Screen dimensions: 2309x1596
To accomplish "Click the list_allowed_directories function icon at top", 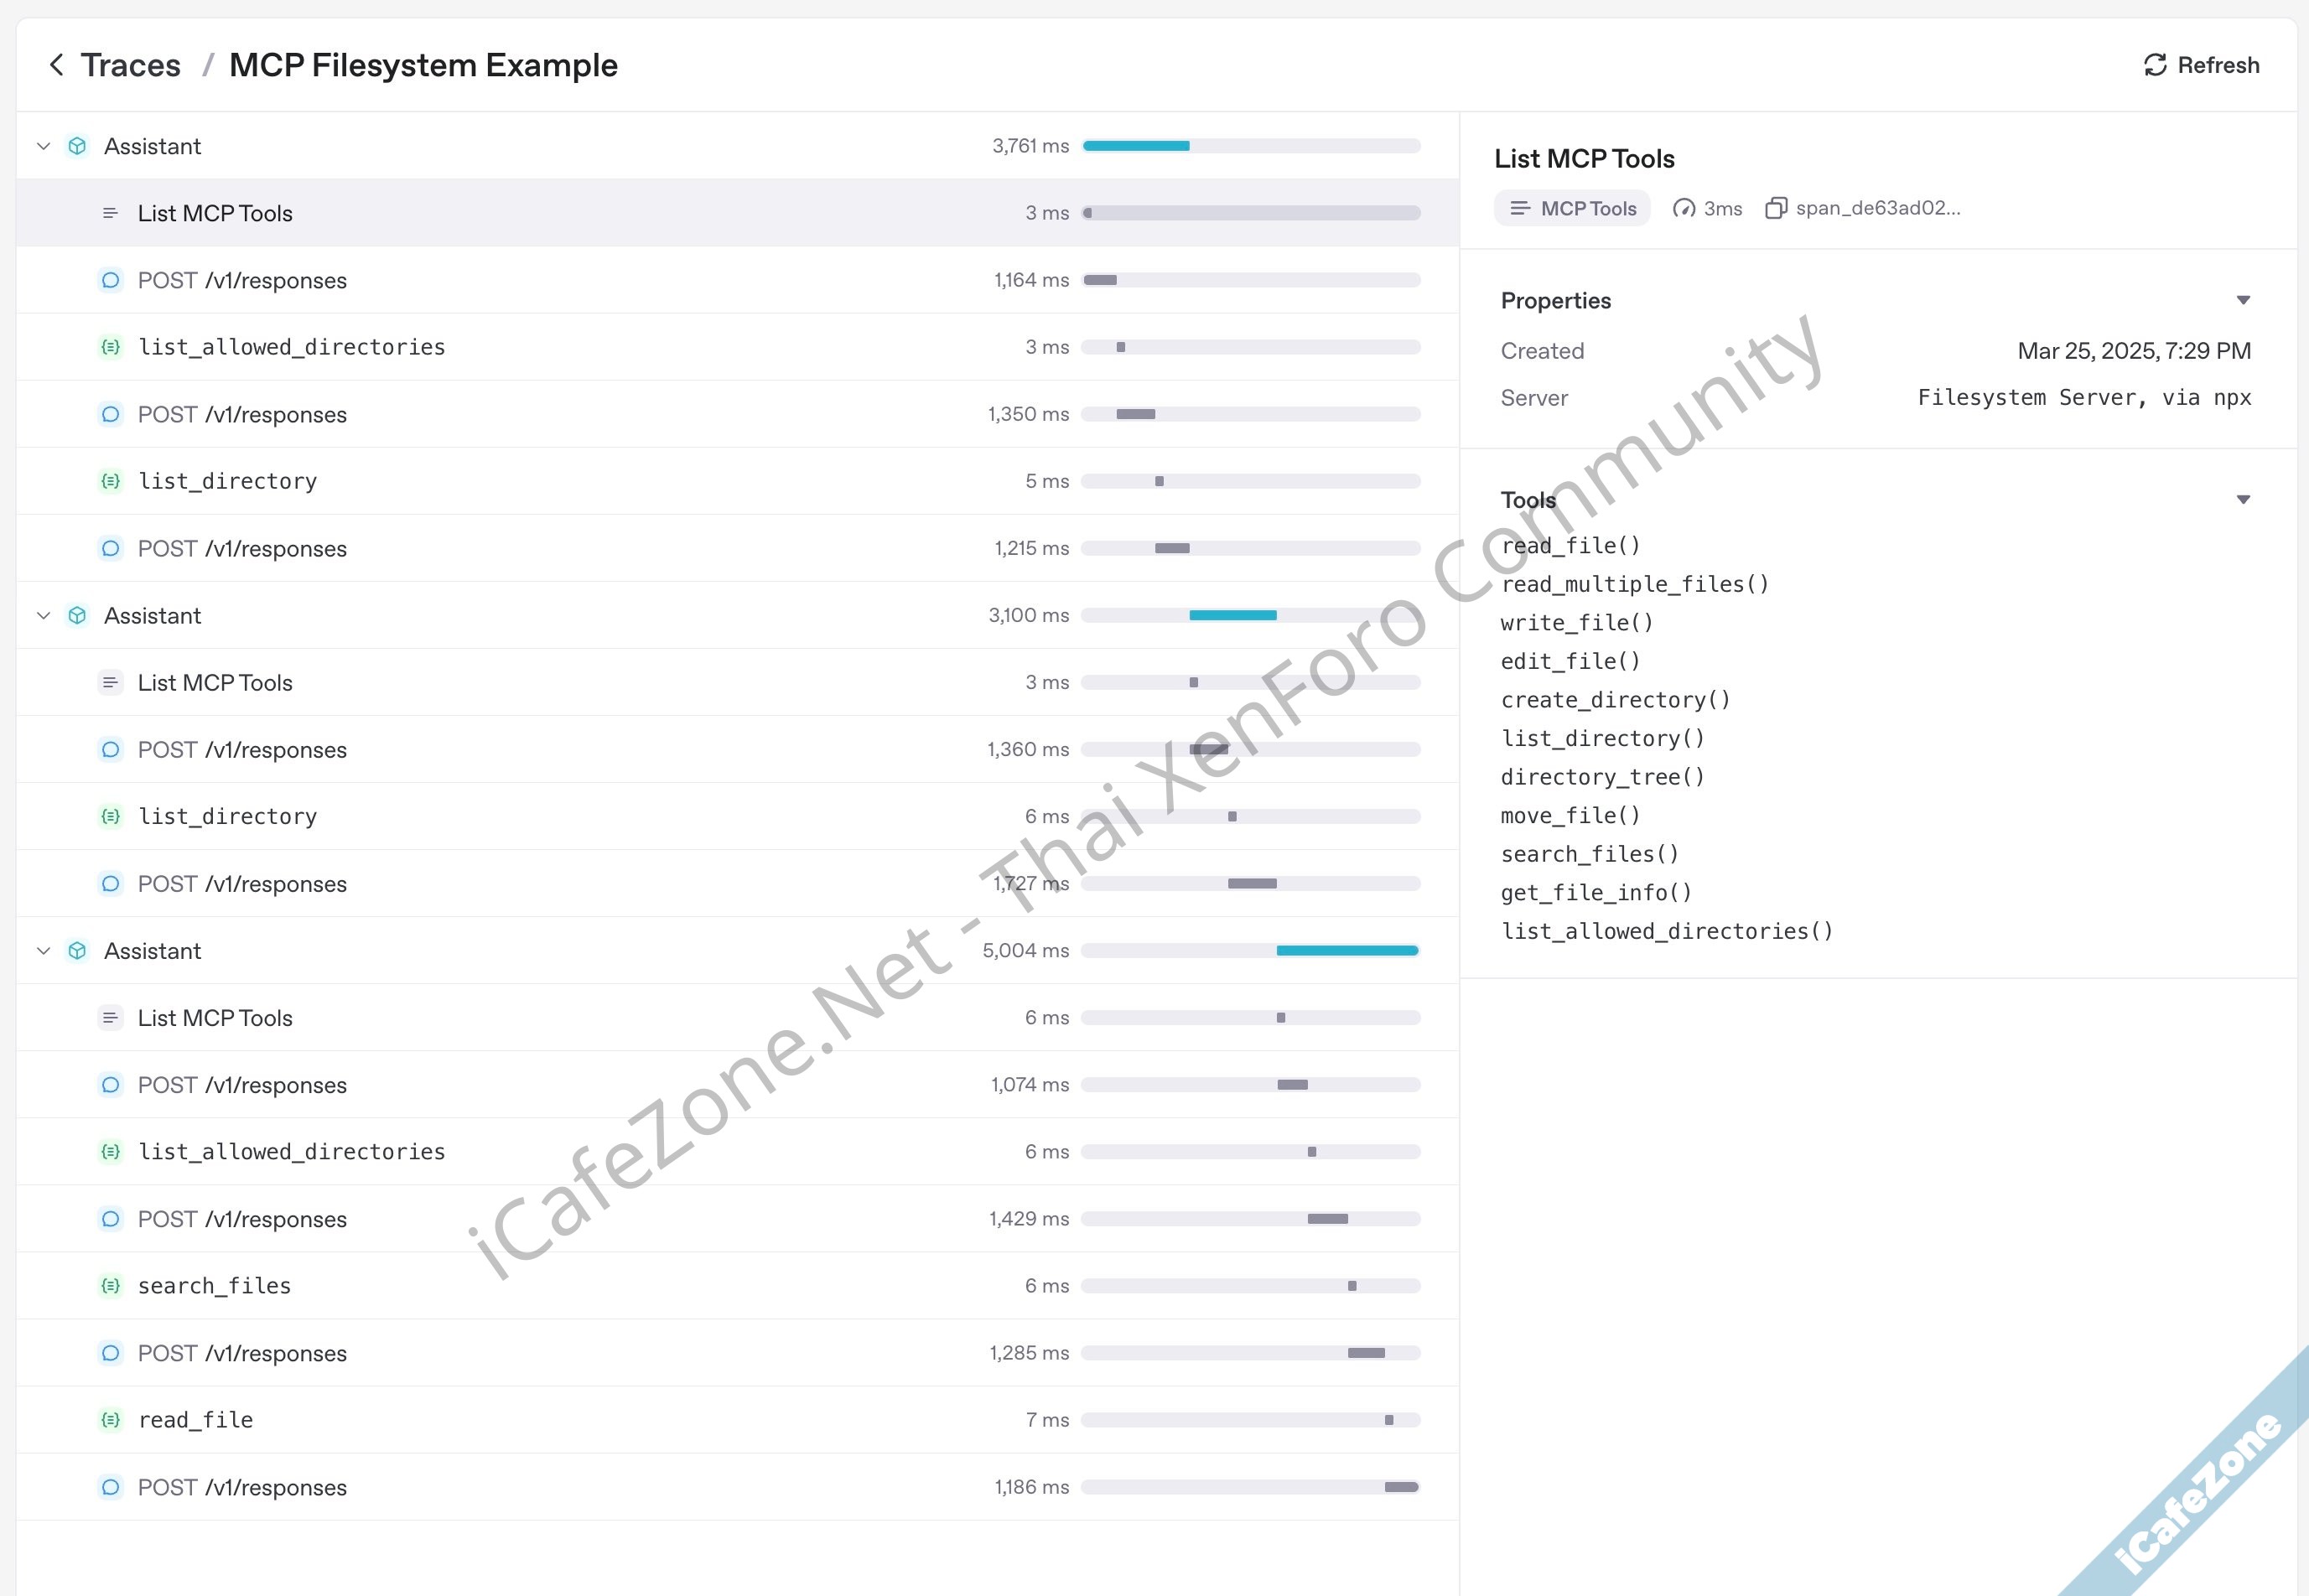I will pos(110,347).
